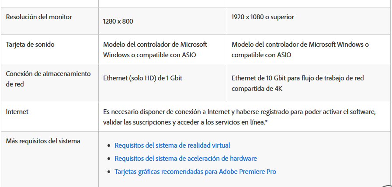Click the "1280 x 800" resolution cell
This screenshot has width=392, height=187.
(118, 21)
